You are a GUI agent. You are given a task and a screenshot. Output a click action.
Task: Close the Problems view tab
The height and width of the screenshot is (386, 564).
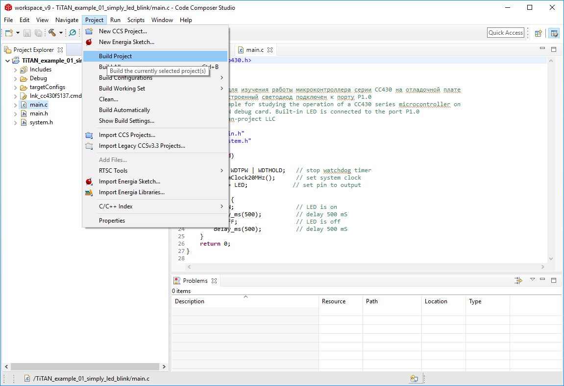pos(214,281)
